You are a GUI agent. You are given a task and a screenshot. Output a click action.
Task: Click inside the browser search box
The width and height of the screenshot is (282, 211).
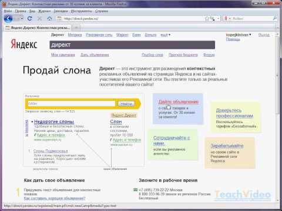251,19
